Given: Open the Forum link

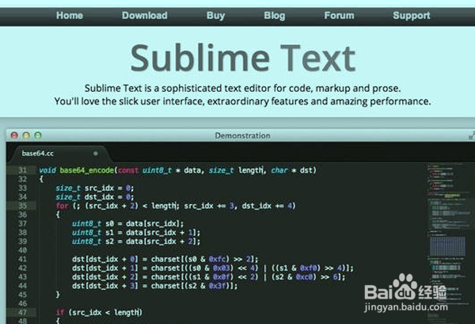Looking at the screenshot, I should tap(339, 16).
